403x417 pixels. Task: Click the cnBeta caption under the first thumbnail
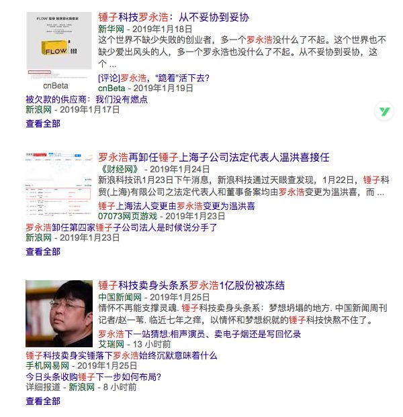click(x=56, y=86)
